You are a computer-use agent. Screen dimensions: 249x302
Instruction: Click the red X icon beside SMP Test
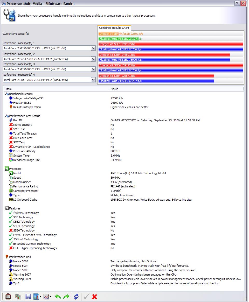pos(11,129)
